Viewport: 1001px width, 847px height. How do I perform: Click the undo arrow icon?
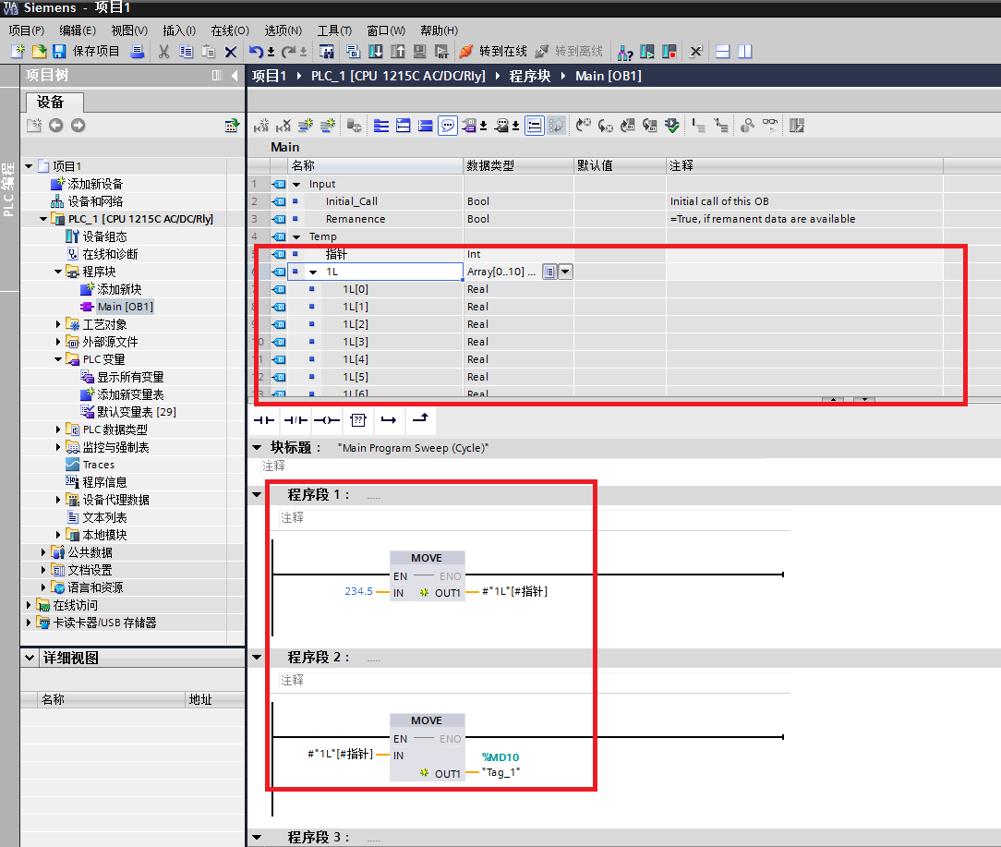point(256,51)
